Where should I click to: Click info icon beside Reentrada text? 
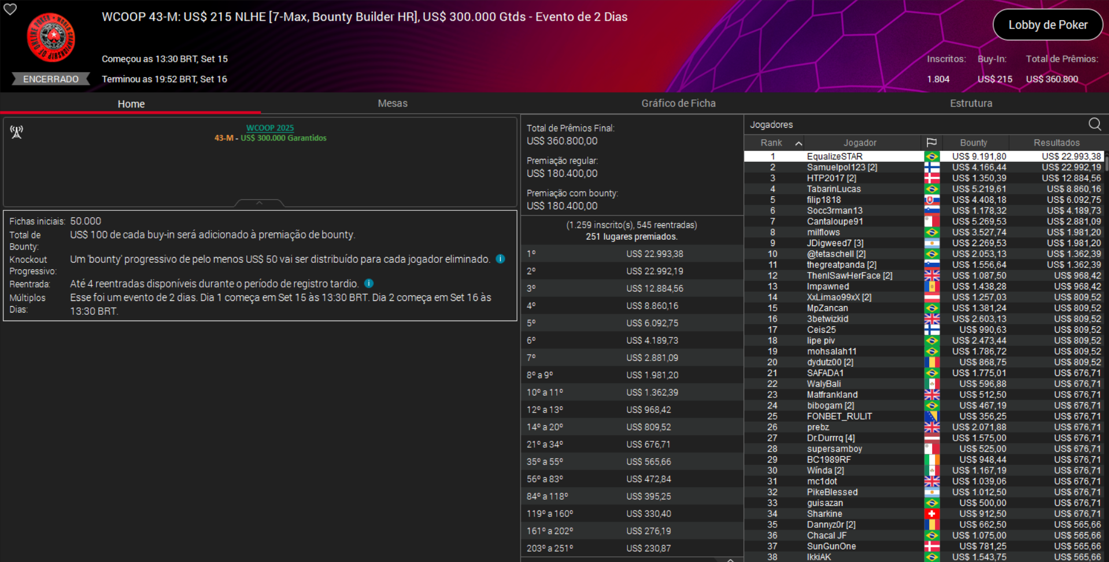coord(369,283)
